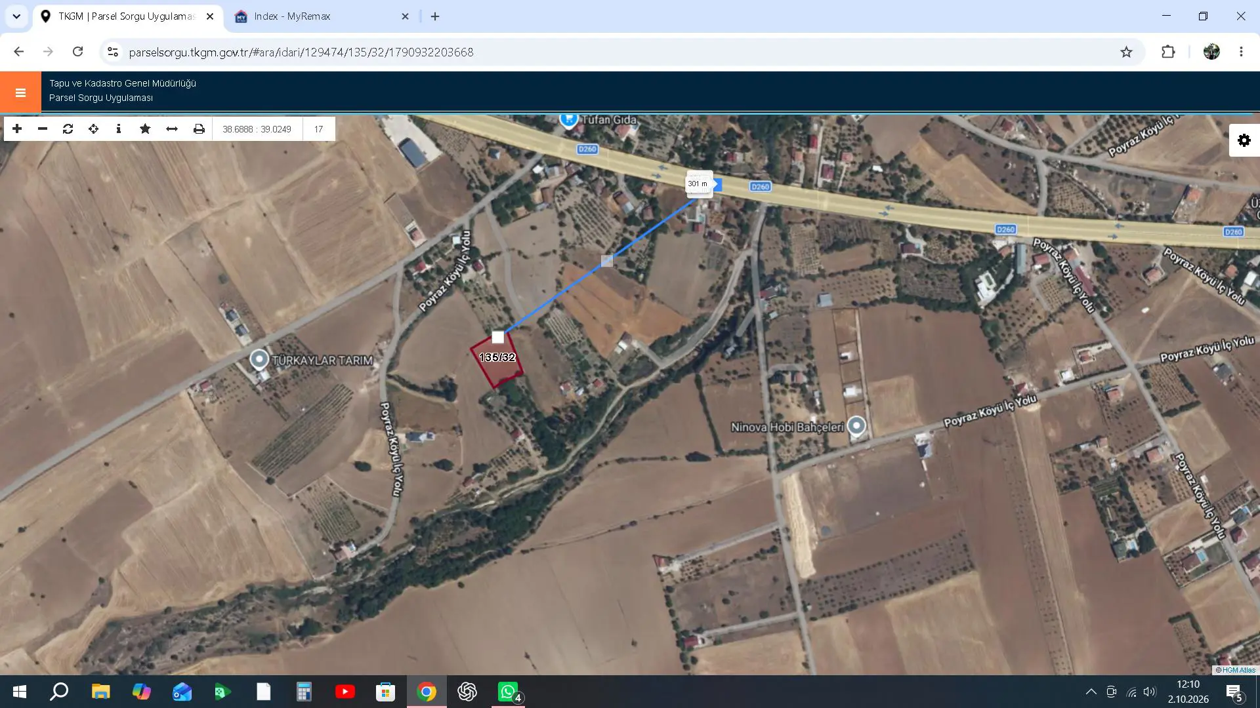Click the Ninova Hobi Bahçeleri pin
The height and width of the screenshot is (708, 1260).
[x=856, y=426]
